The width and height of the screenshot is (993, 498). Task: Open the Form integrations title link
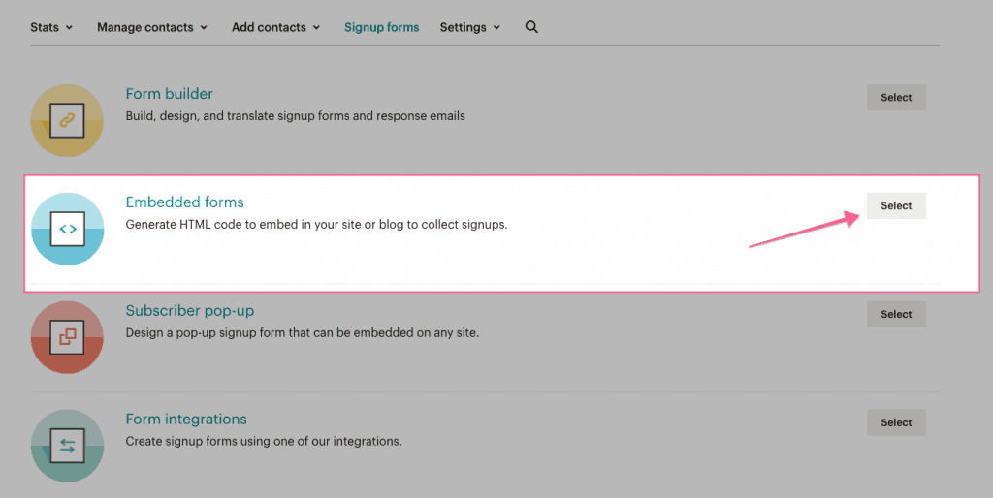186,419
